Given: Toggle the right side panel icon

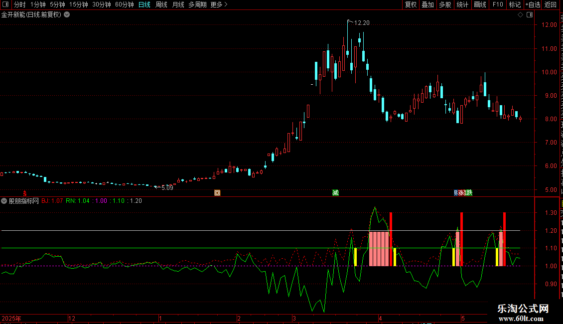Looking at the screenshot, I should click(530, 15).
